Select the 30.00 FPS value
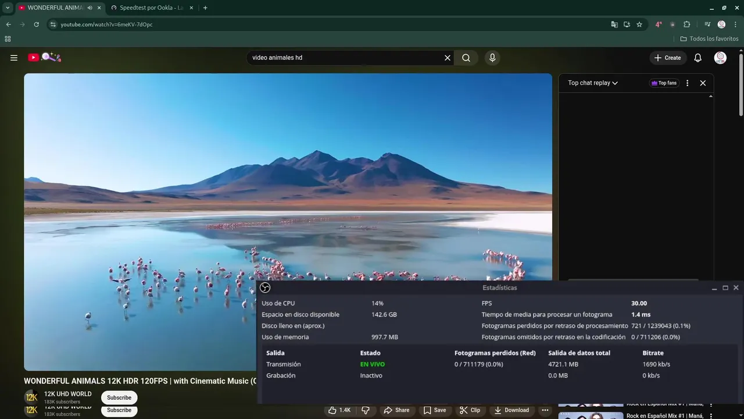Image resolution: width=744 pixels, height=419 pixels. click(639, 303)
